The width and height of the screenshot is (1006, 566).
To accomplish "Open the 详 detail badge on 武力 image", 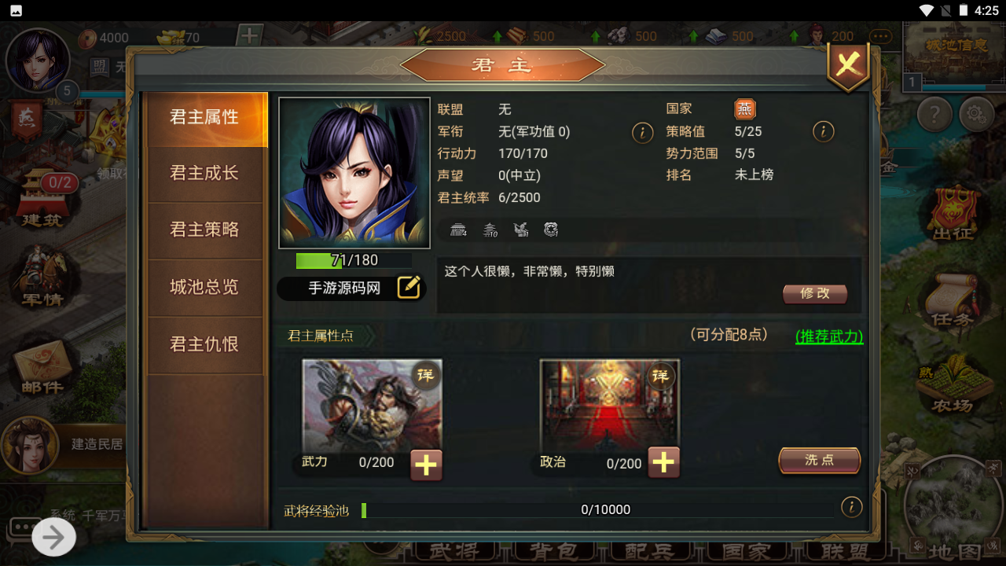I will pos(424,376).
